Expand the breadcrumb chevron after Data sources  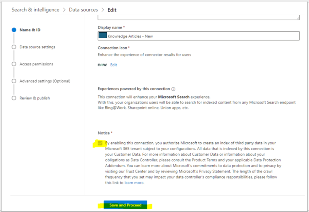tap(102, 10)
